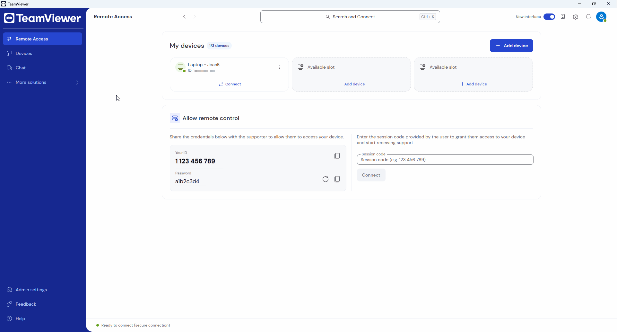Open the settings gear in top bar
Screen dimensions: 617x332
pos(576,17)
